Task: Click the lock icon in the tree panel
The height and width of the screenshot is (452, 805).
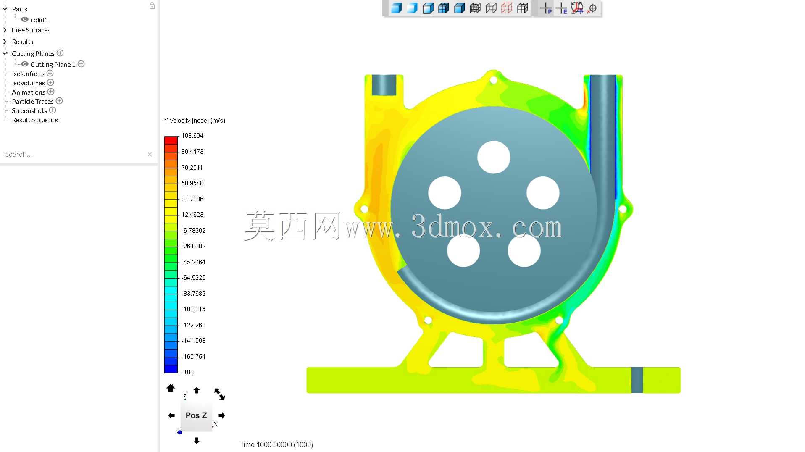Action: tap(152, 6)
